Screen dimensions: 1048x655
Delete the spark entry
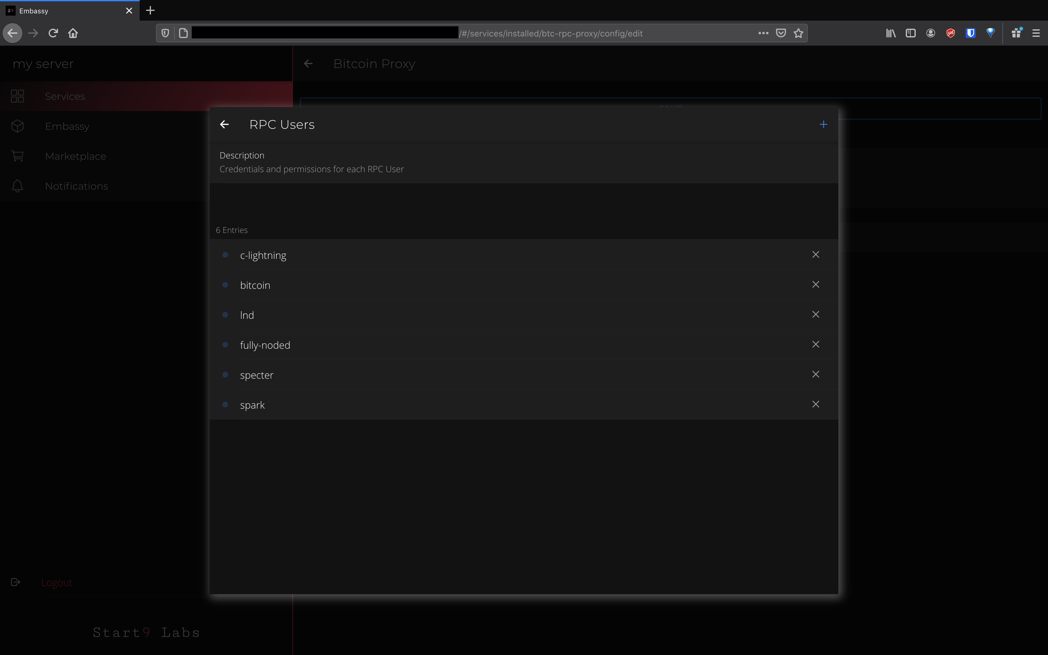coord(815,404)
